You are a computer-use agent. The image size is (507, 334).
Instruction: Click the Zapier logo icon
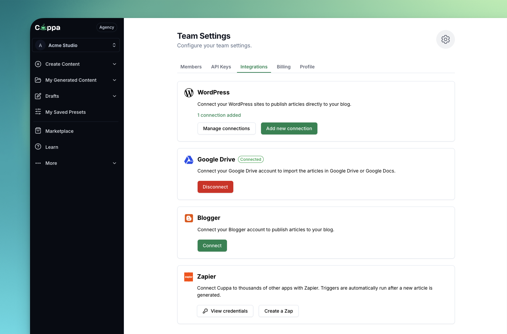pyautogui.click(x=189, y=277)
